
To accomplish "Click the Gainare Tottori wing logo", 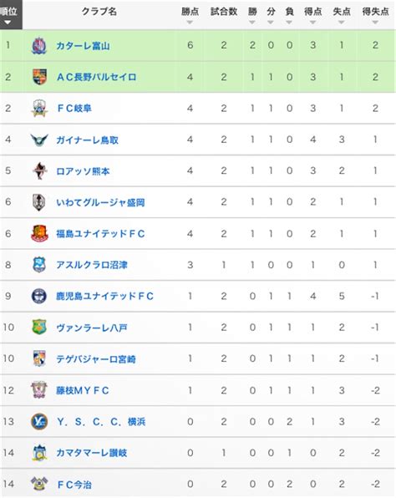I will (x=39, y=140).
